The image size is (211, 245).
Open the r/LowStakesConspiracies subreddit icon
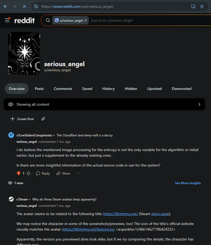coord(11,135)
